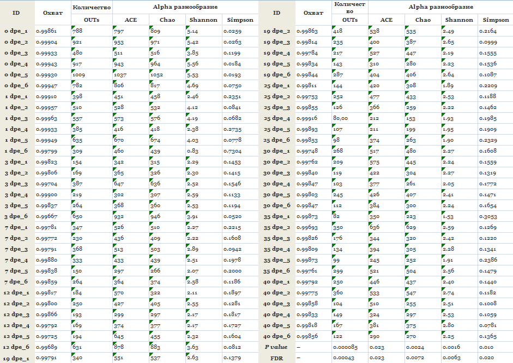Select the row label 12 dpe_1
The height and width of the screenshot is (363, 513).
tap(16, 293)
